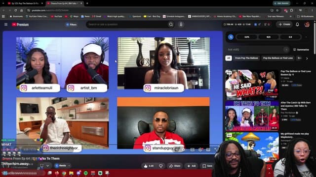Click the Ask Gemini button
316x177 pixels.
[x=281, y=3]
